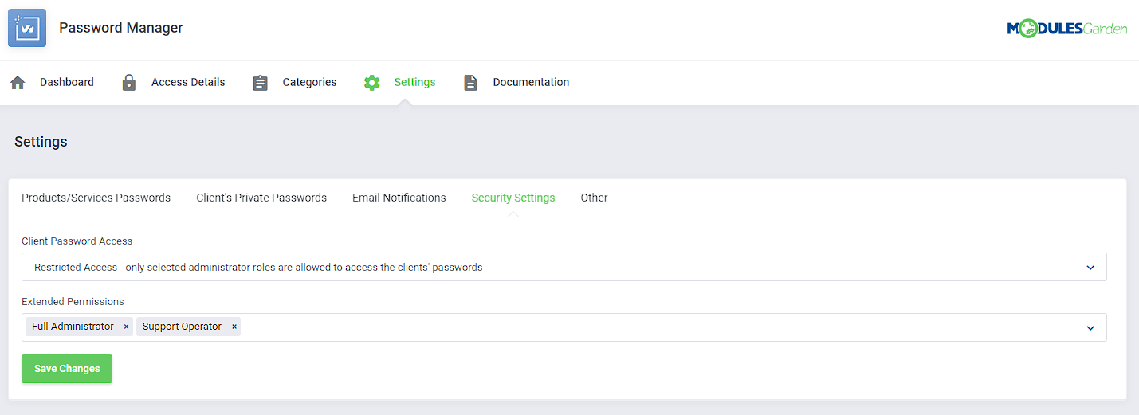Click the Password Manager logo icon
This screenshot has height=415, width=1139.
click(27, 28)
